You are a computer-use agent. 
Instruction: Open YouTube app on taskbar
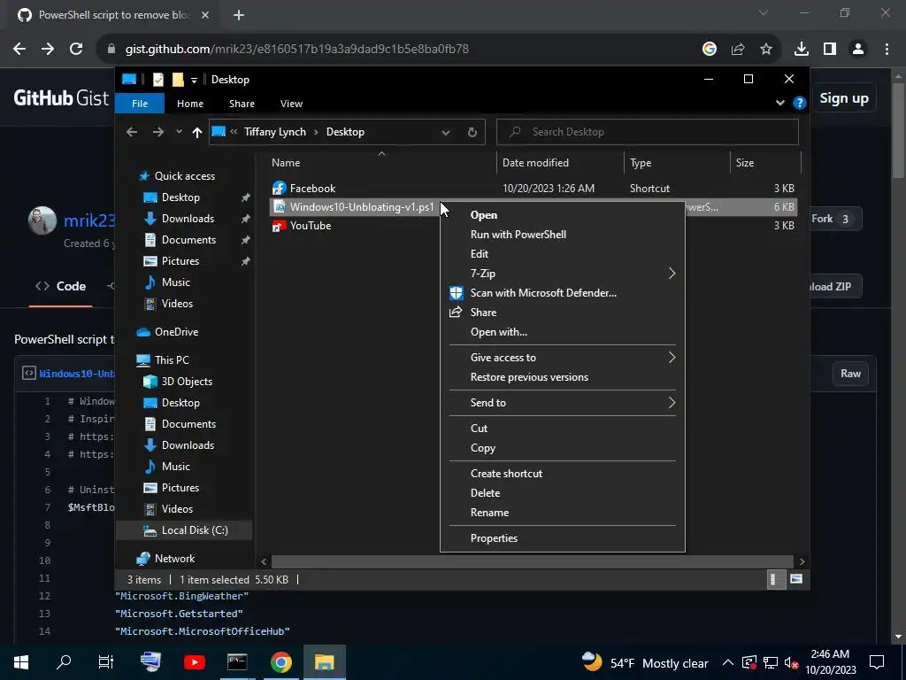click(x=194, y=662)
